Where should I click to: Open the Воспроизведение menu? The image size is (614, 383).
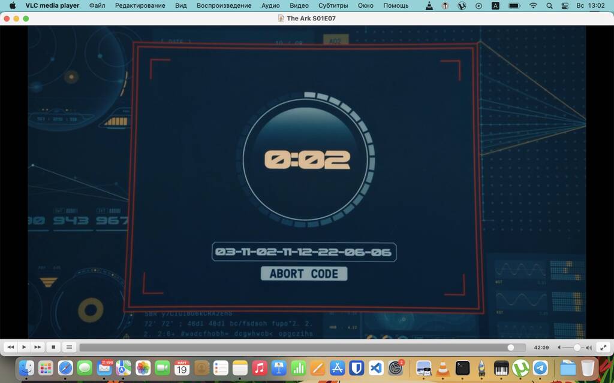[x=224, y=5]
